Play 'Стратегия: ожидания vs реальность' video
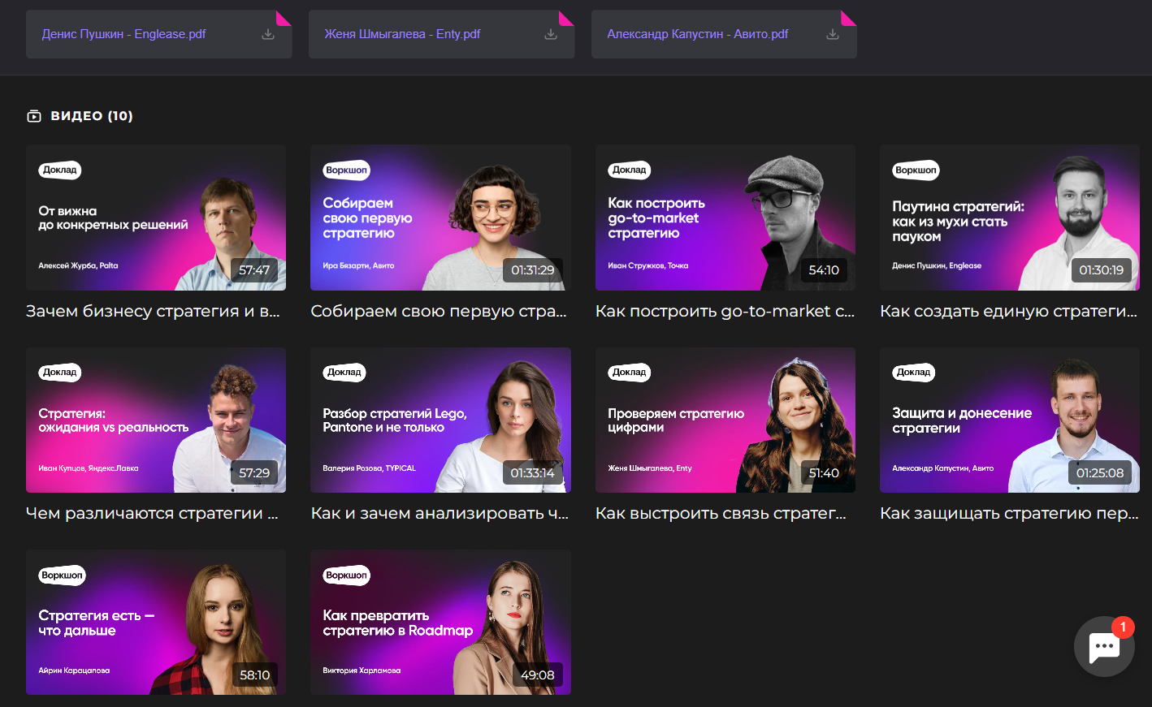The width and height of the screenshot is (1152, 707). [156, 420]
